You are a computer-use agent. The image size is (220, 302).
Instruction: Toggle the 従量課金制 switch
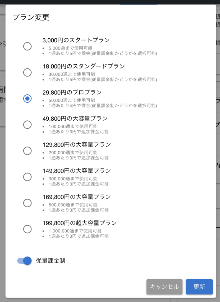coord(24,261)
